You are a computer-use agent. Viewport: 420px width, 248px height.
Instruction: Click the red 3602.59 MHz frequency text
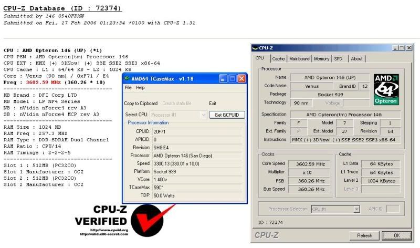point(43,82)
